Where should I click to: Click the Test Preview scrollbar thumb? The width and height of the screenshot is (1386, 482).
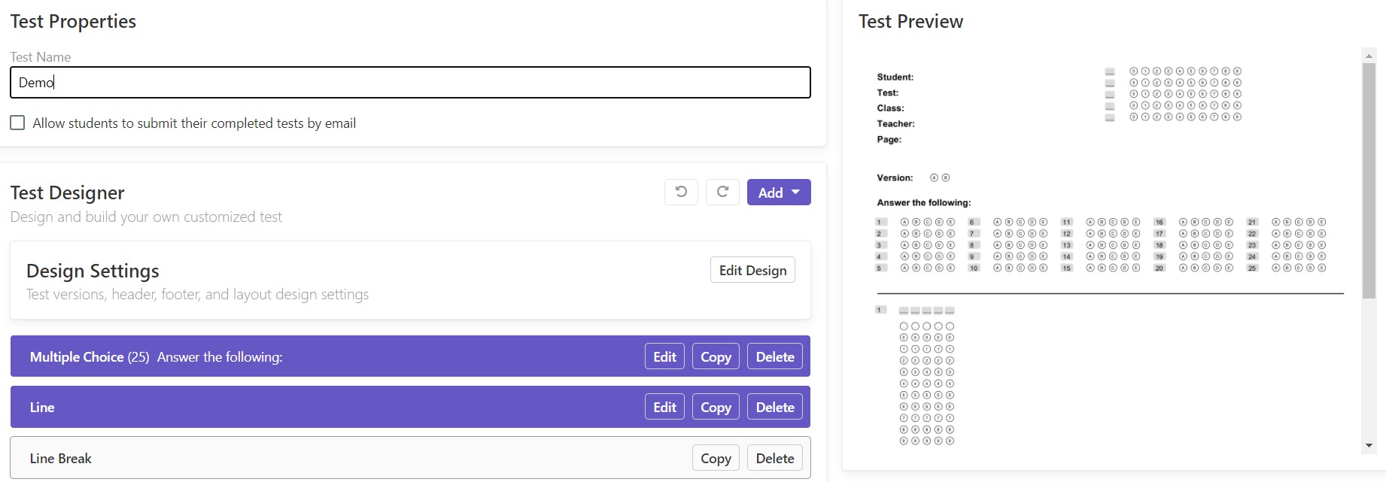(1369, 180)
